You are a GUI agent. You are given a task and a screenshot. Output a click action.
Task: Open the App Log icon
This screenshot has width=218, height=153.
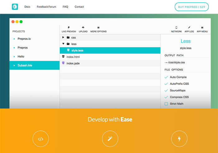click(x=189, y=28)
